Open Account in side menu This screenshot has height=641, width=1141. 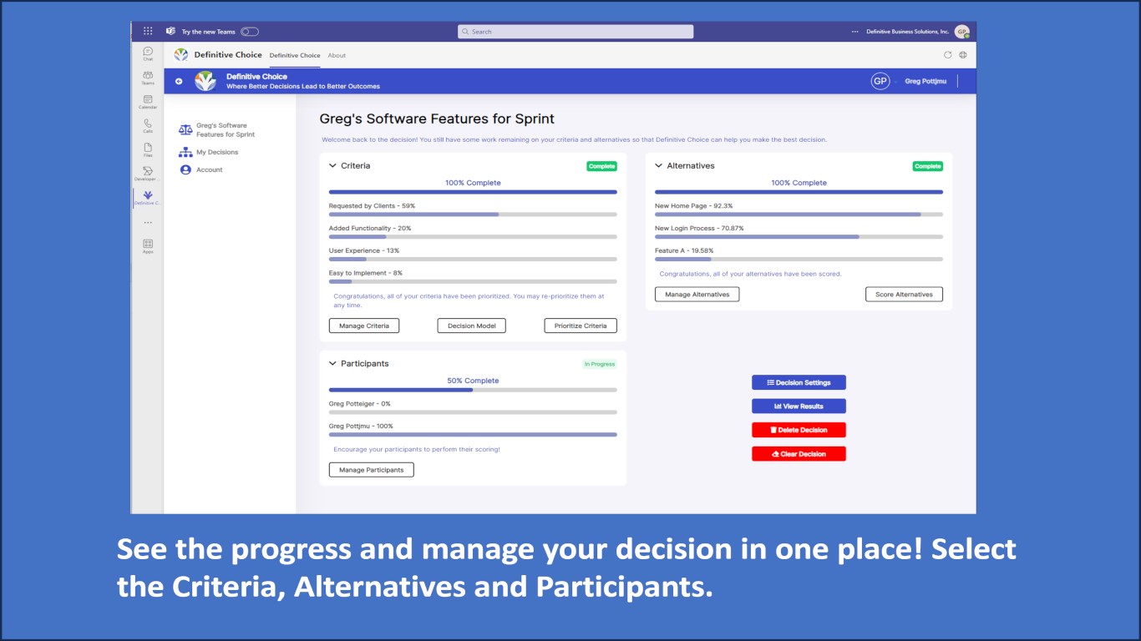(210, 169)
